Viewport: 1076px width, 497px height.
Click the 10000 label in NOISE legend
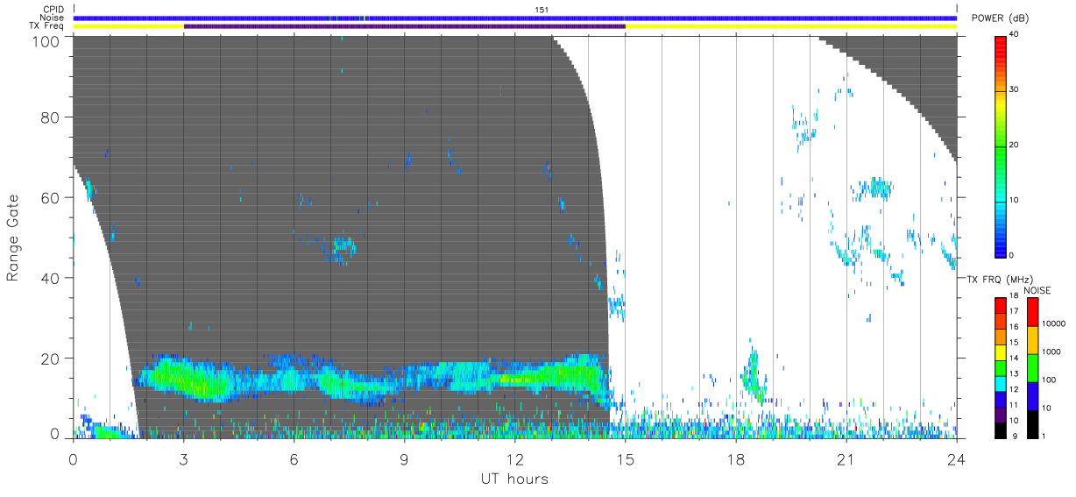pyautogui.click(x=1052, y=323)
